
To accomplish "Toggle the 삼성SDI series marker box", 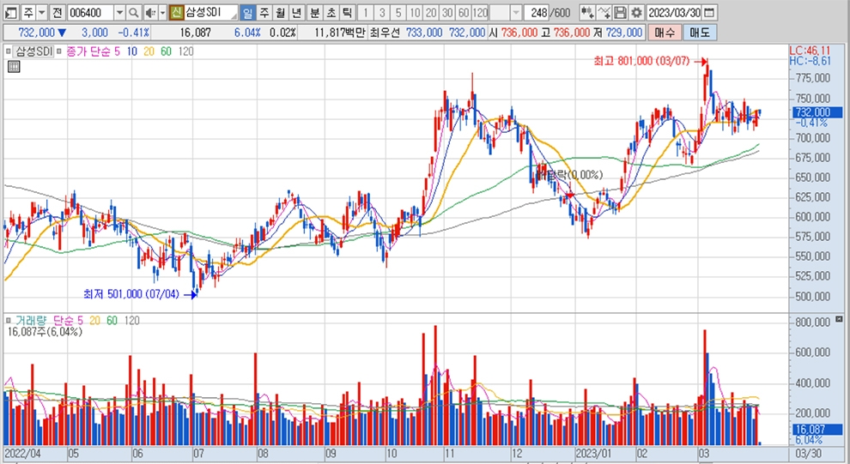I will [9, 51].
